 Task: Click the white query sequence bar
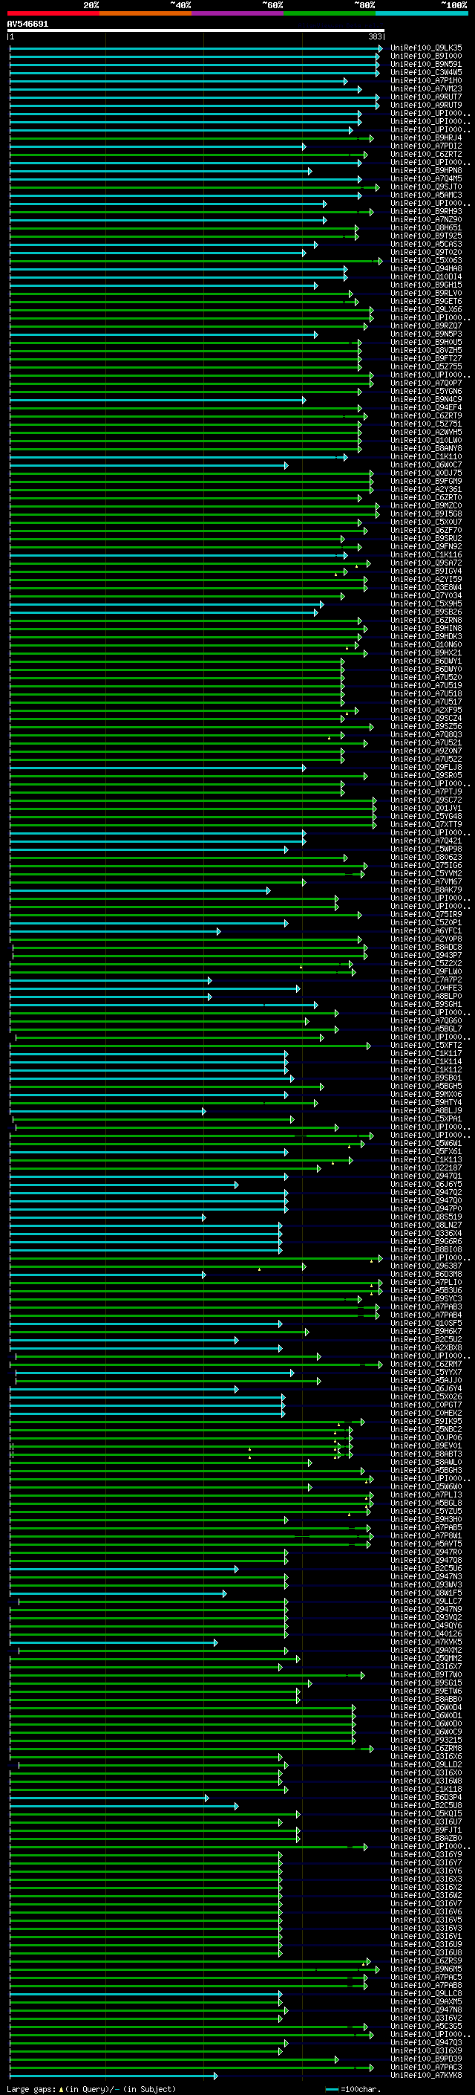pyautogui.click(x=196, y=31)
